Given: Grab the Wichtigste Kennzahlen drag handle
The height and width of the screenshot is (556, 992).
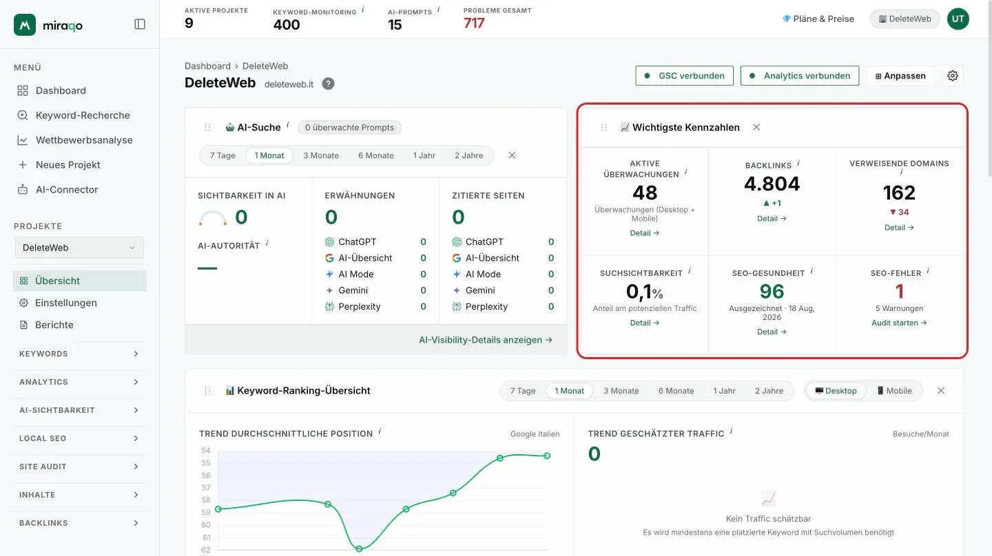Looking at the screenshot, I should [x=604, y=127].
